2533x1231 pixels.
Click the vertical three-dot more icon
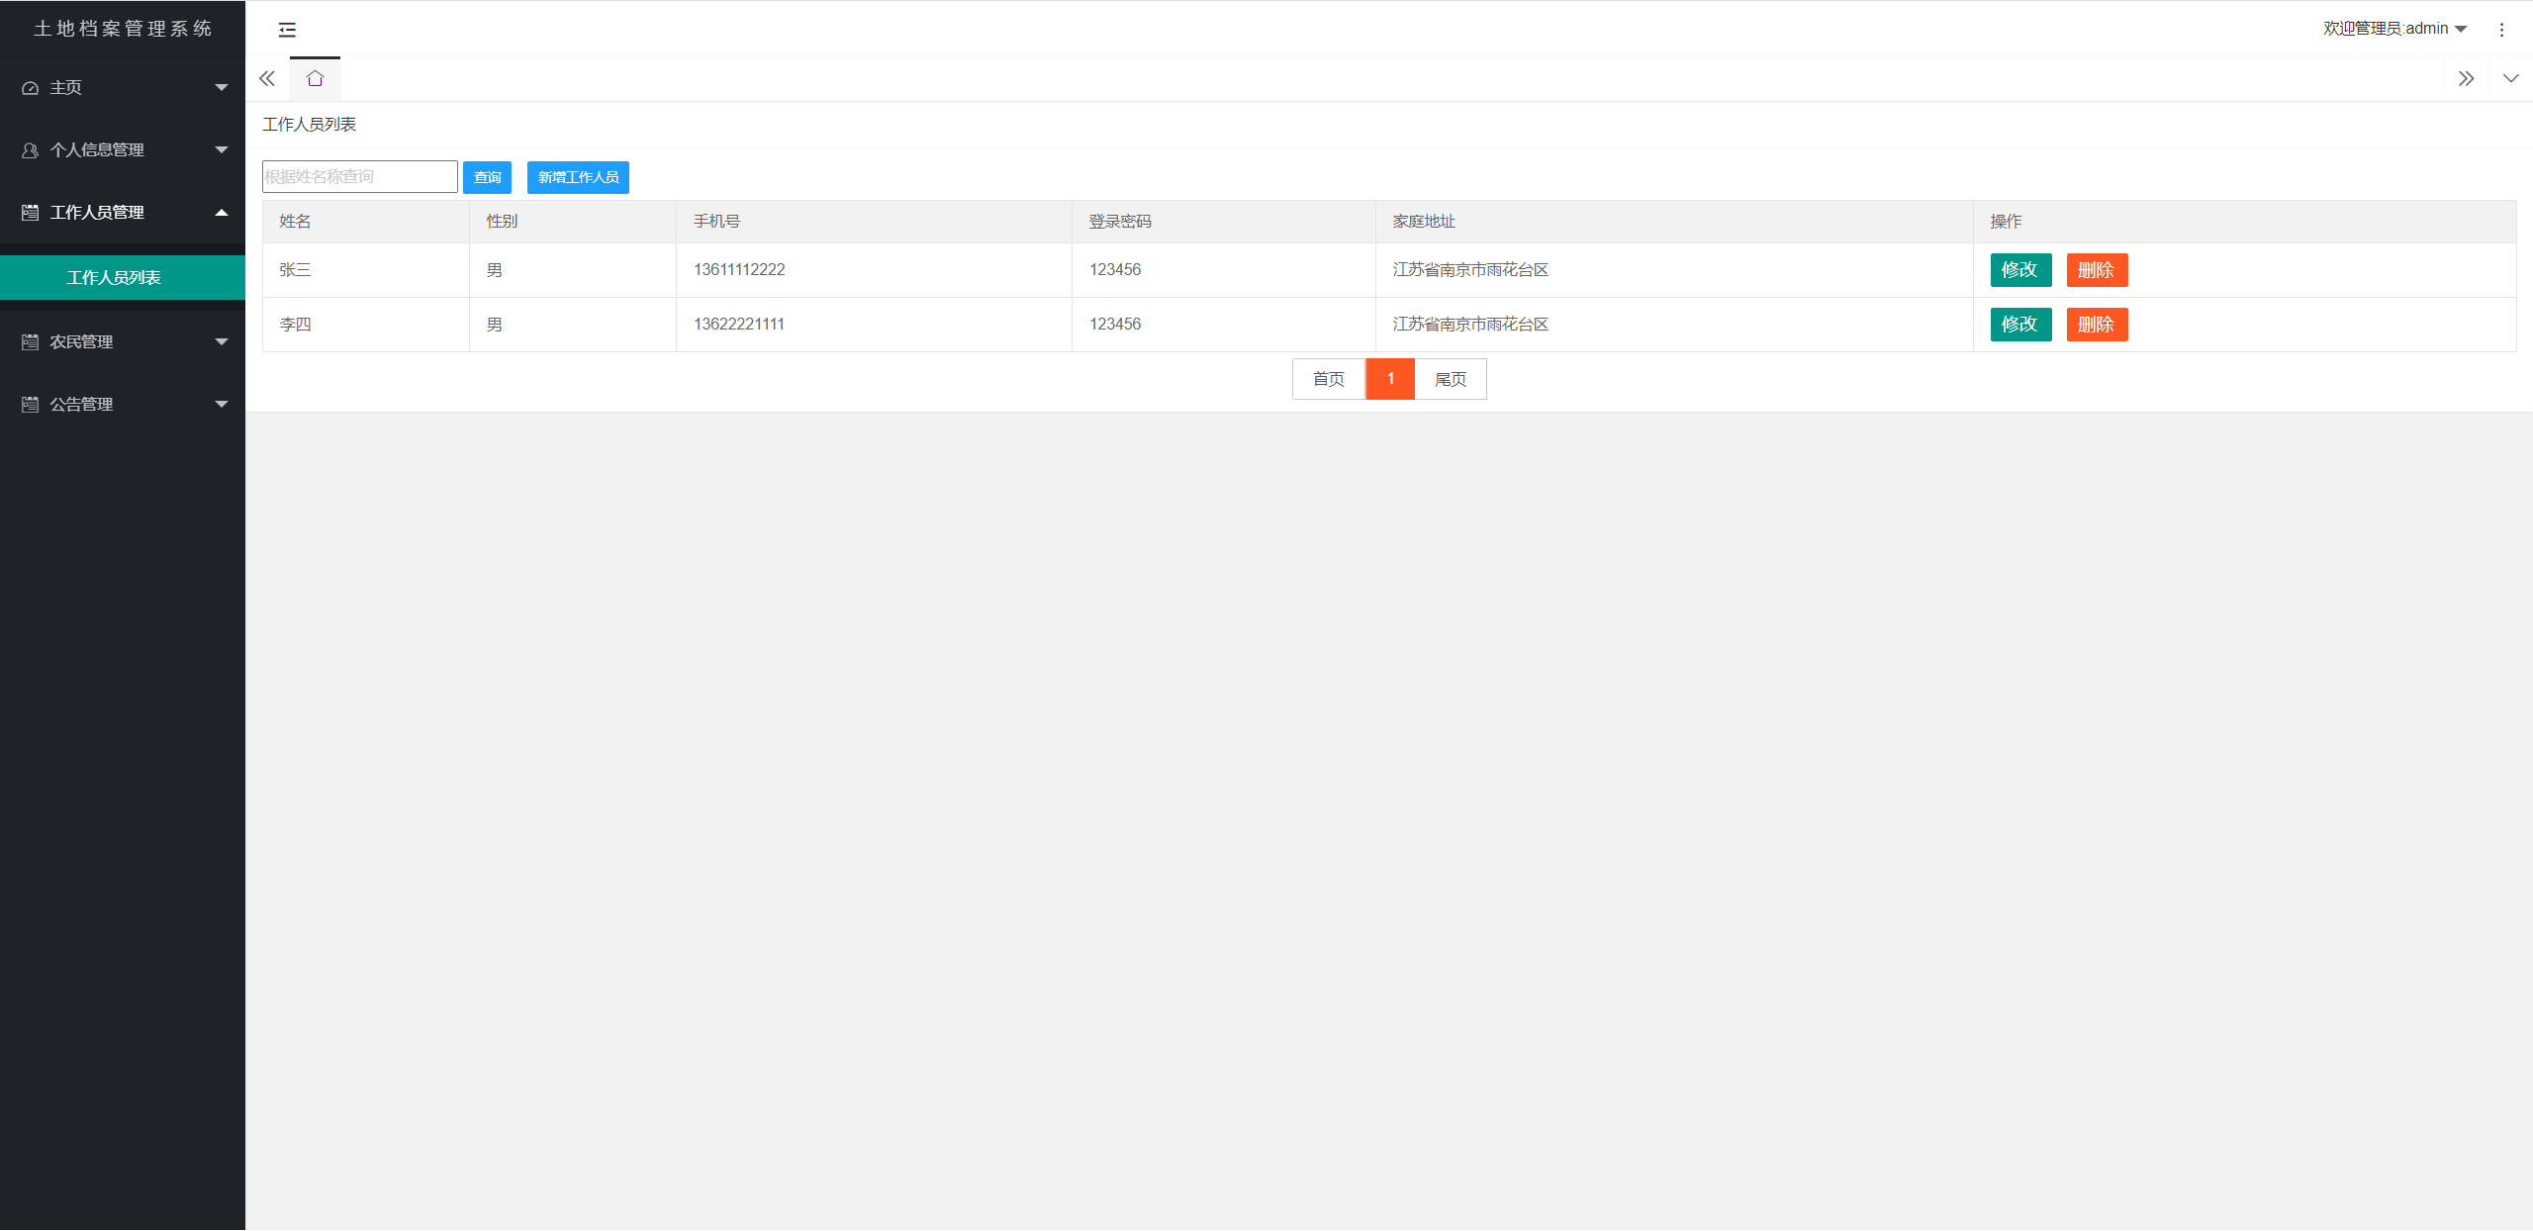pos(2501,30)
